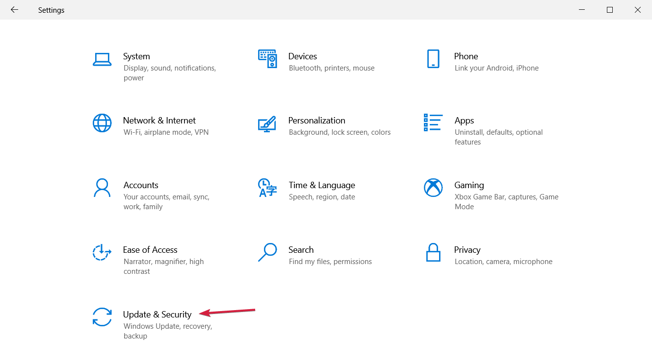652x364 pixels.
Task: Click the Ease of Access icon
Action: click(x=102, y=252)
